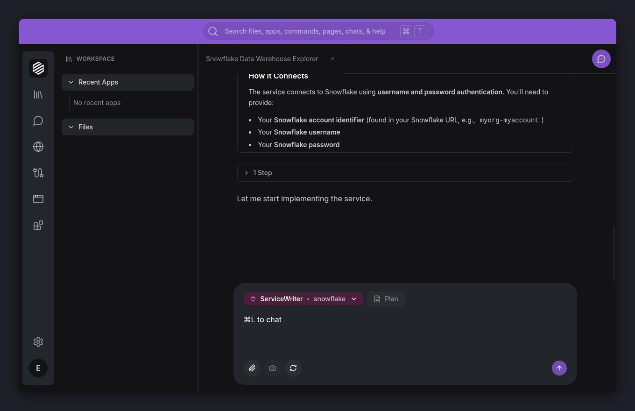Click the plug icon in ServiceWriter chip
Image resolution: width=635 pixels, height=411 pixels.
[x=253, y=299]
